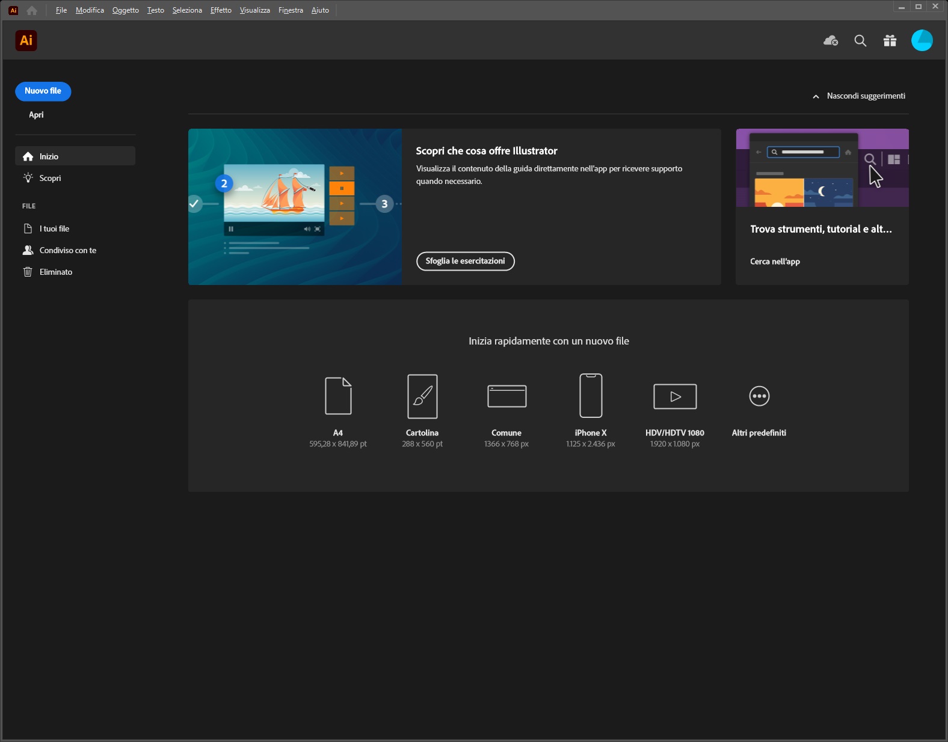
Task: Go to Scopri in sidebar
Action: pyautogui.click(x=75, y=178)
